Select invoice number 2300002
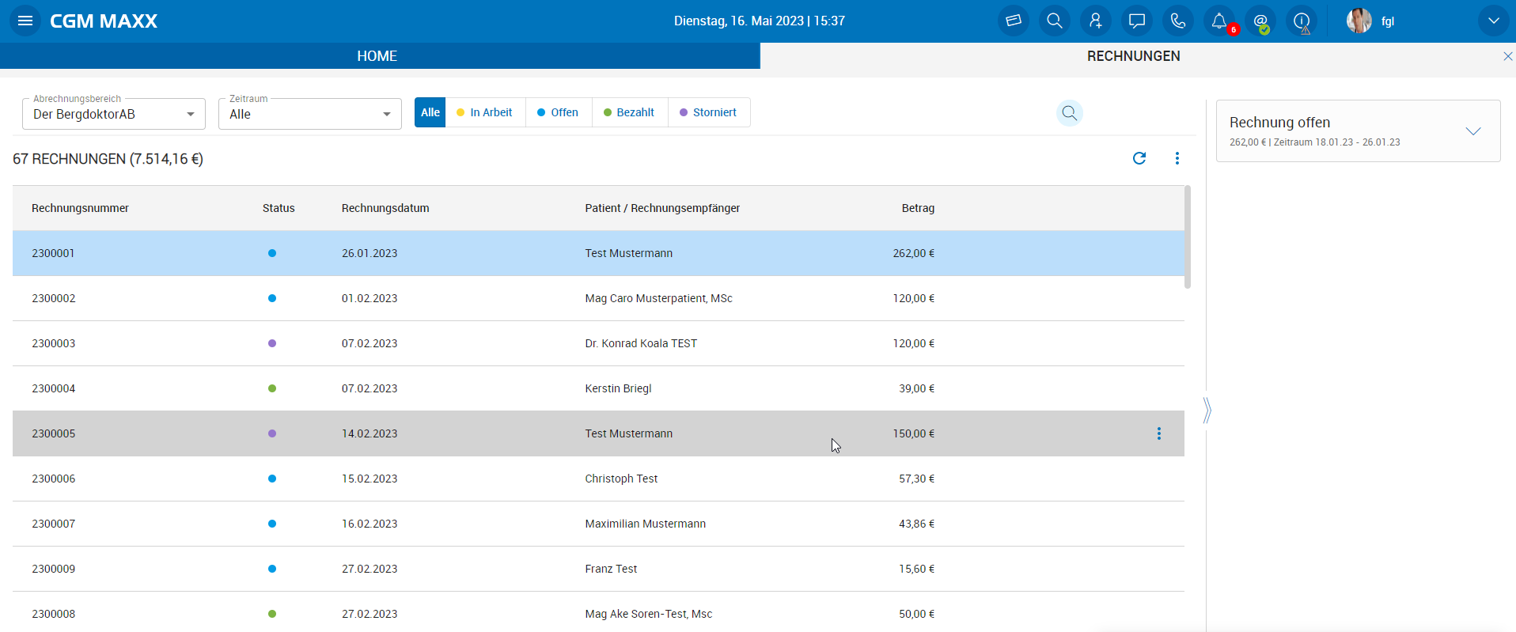This screenshot has width=1516, height=632. coord(54,298)
